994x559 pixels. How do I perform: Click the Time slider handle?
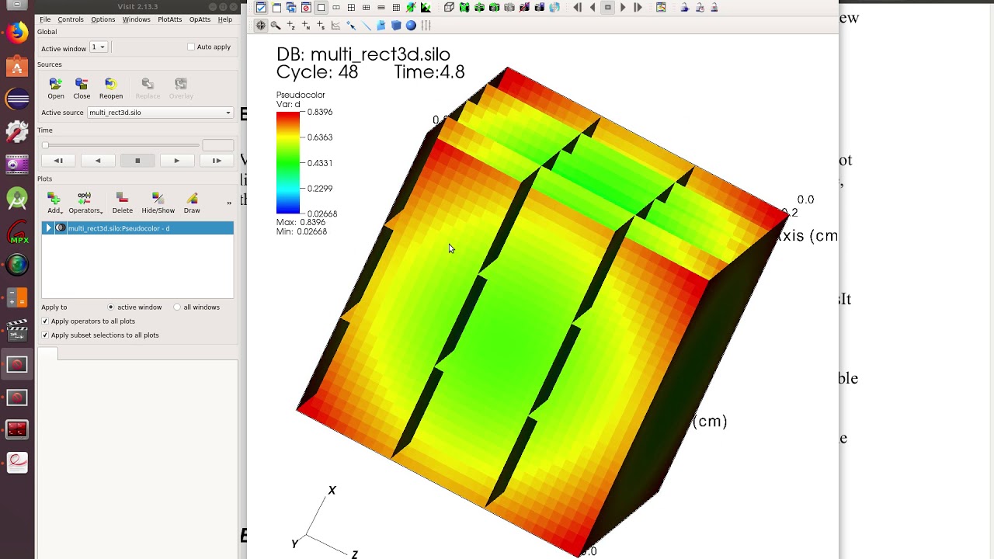pos(45,145)
